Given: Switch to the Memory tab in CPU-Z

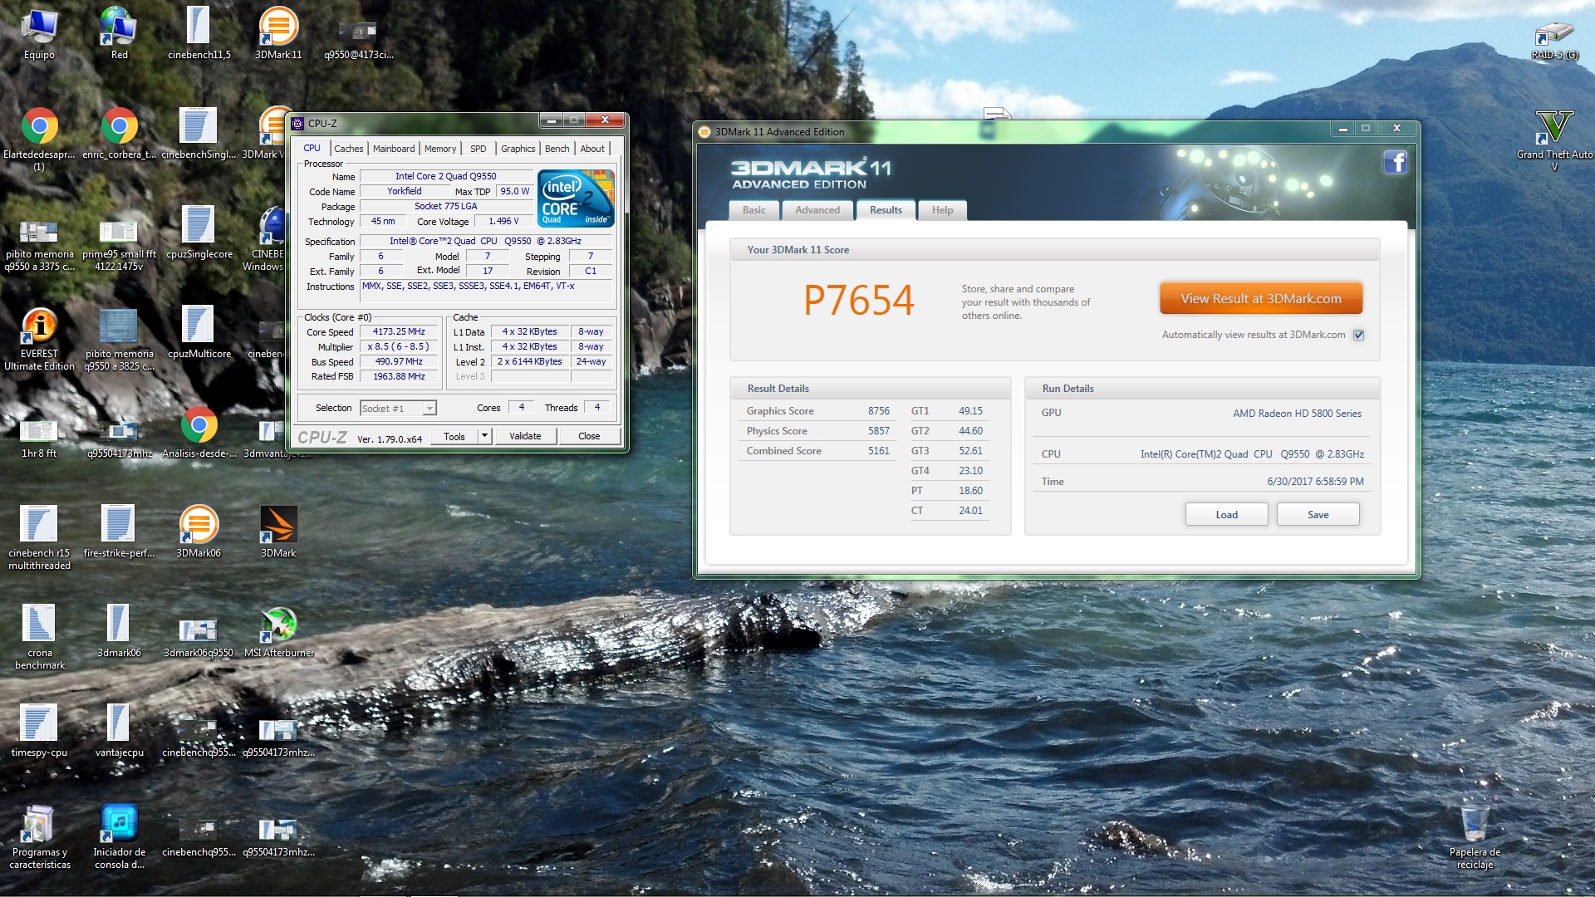Looking at the screenshot, I should (440, 149).
